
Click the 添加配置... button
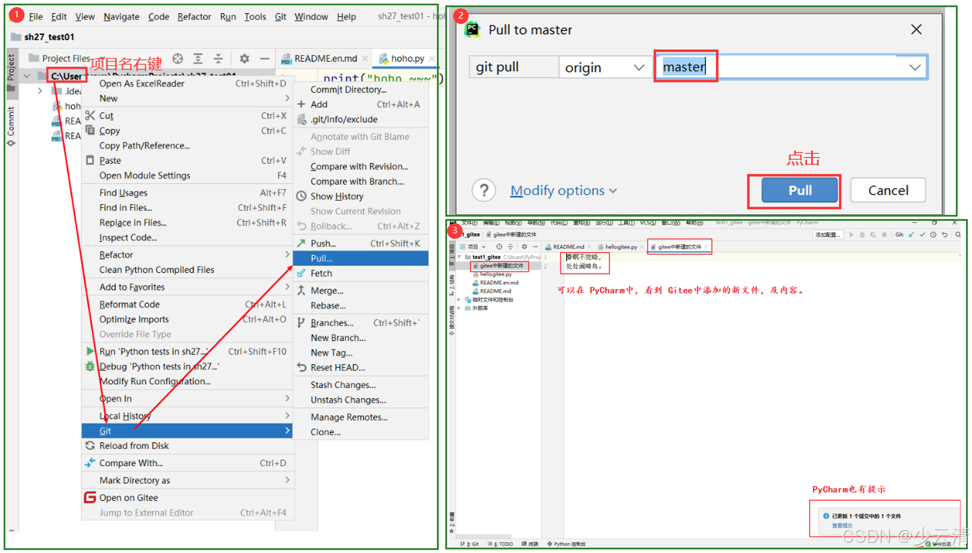point(828,235)
